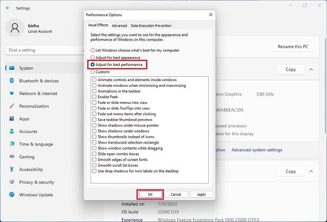
Task: Click the Settings back arrow icon
Action: click(x=8, y=8)
